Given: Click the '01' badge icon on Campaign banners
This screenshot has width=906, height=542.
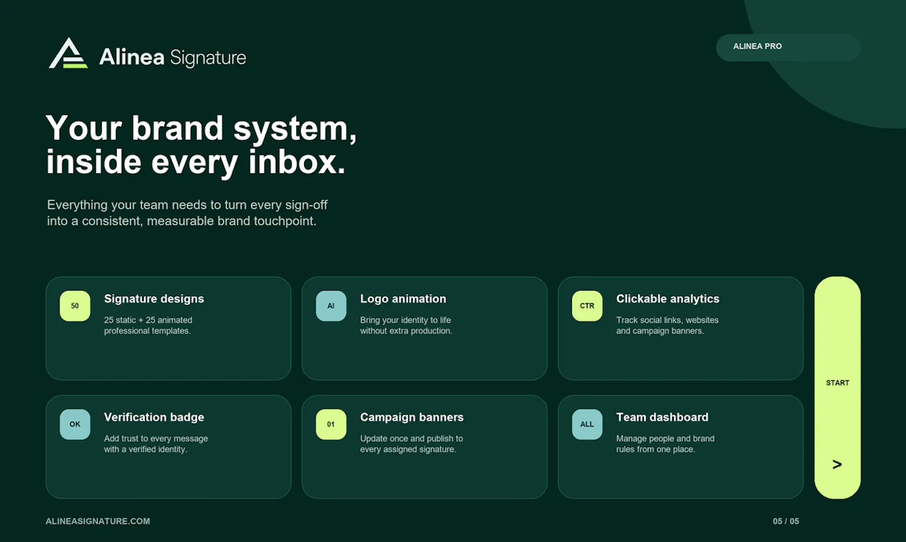Looking at the screenshot, I should pyautogui.click(x=331, y=424).
